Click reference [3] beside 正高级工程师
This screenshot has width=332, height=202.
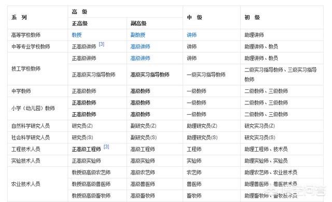tap(106, 146)
